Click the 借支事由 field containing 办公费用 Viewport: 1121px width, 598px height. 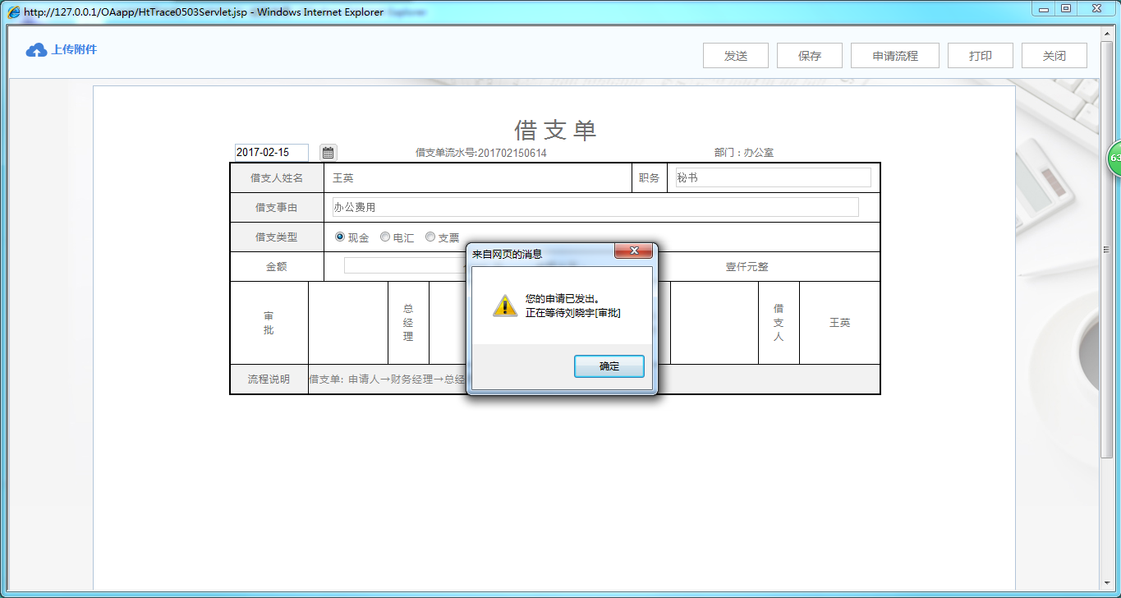pos(593,207)
